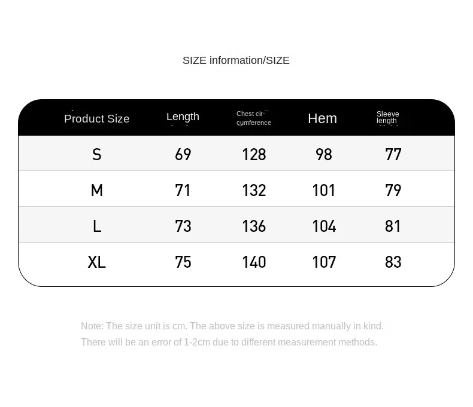Viewport: 473px width, 407px height.
Task: Select the Hem column header
Action: pos(322,118)
